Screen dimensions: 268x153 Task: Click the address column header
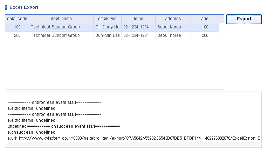(173, 19)
